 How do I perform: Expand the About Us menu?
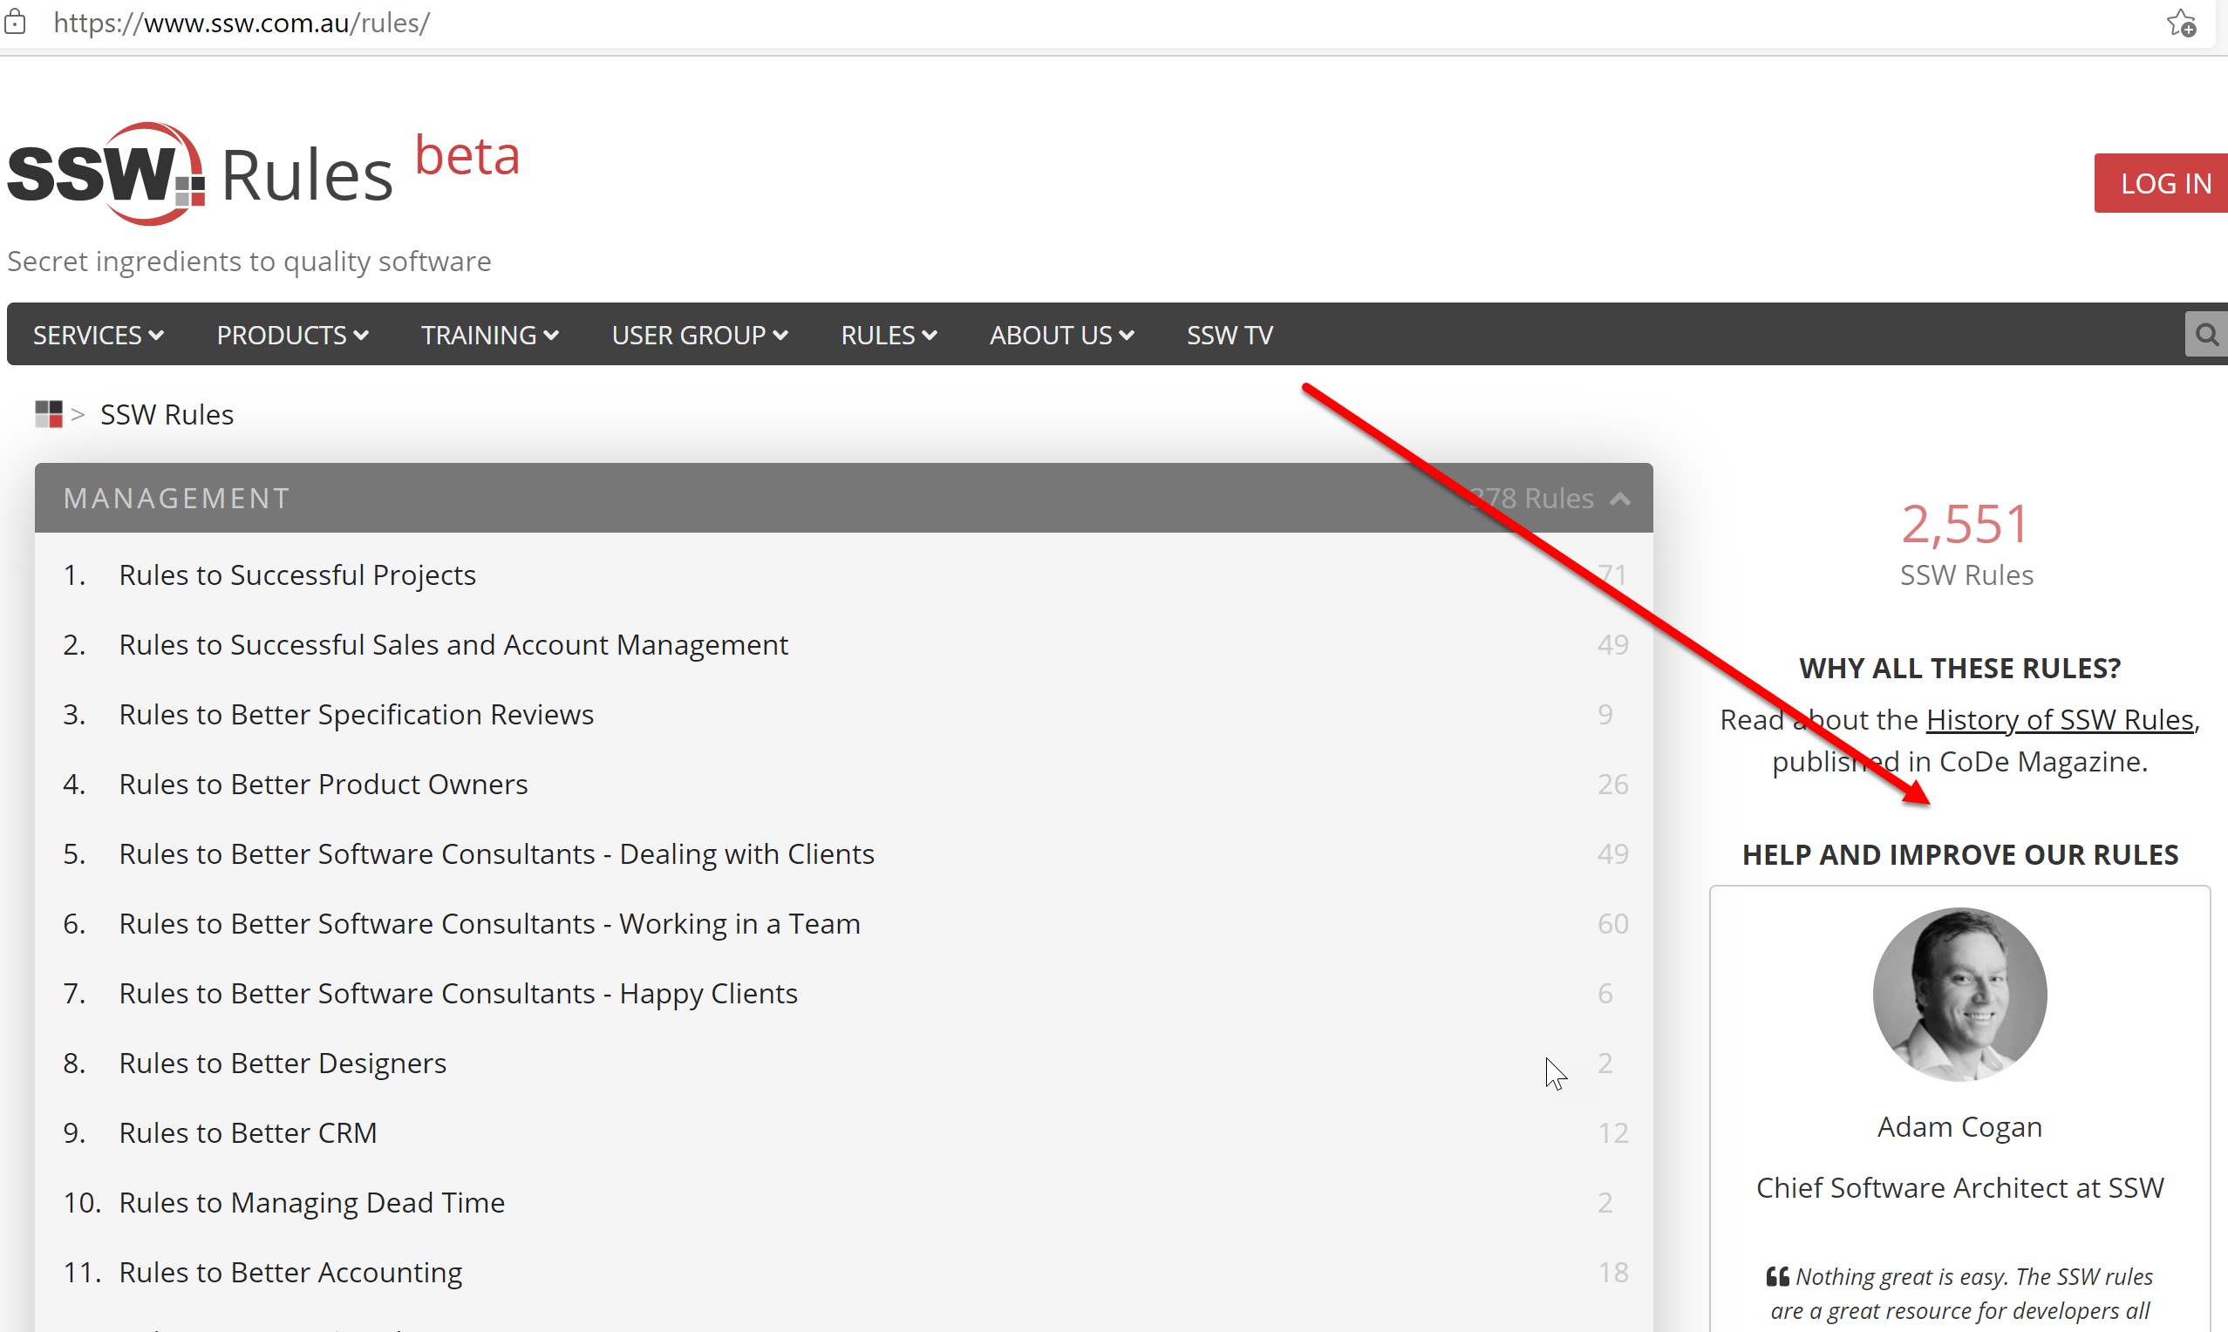(1061, 335)
